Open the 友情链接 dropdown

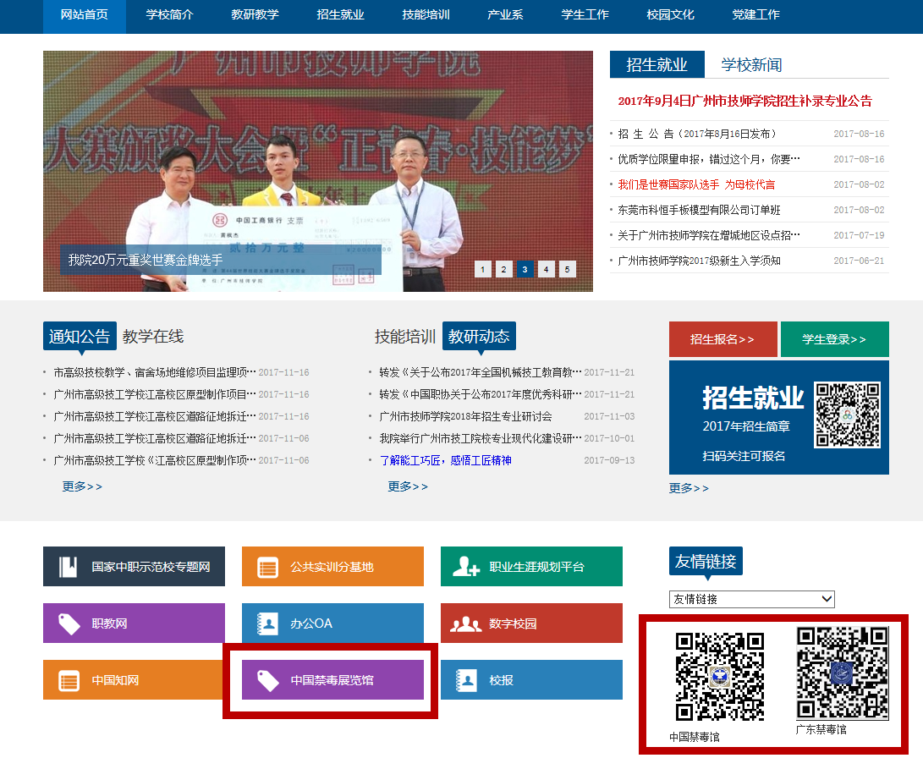click(x=752, y=599)
